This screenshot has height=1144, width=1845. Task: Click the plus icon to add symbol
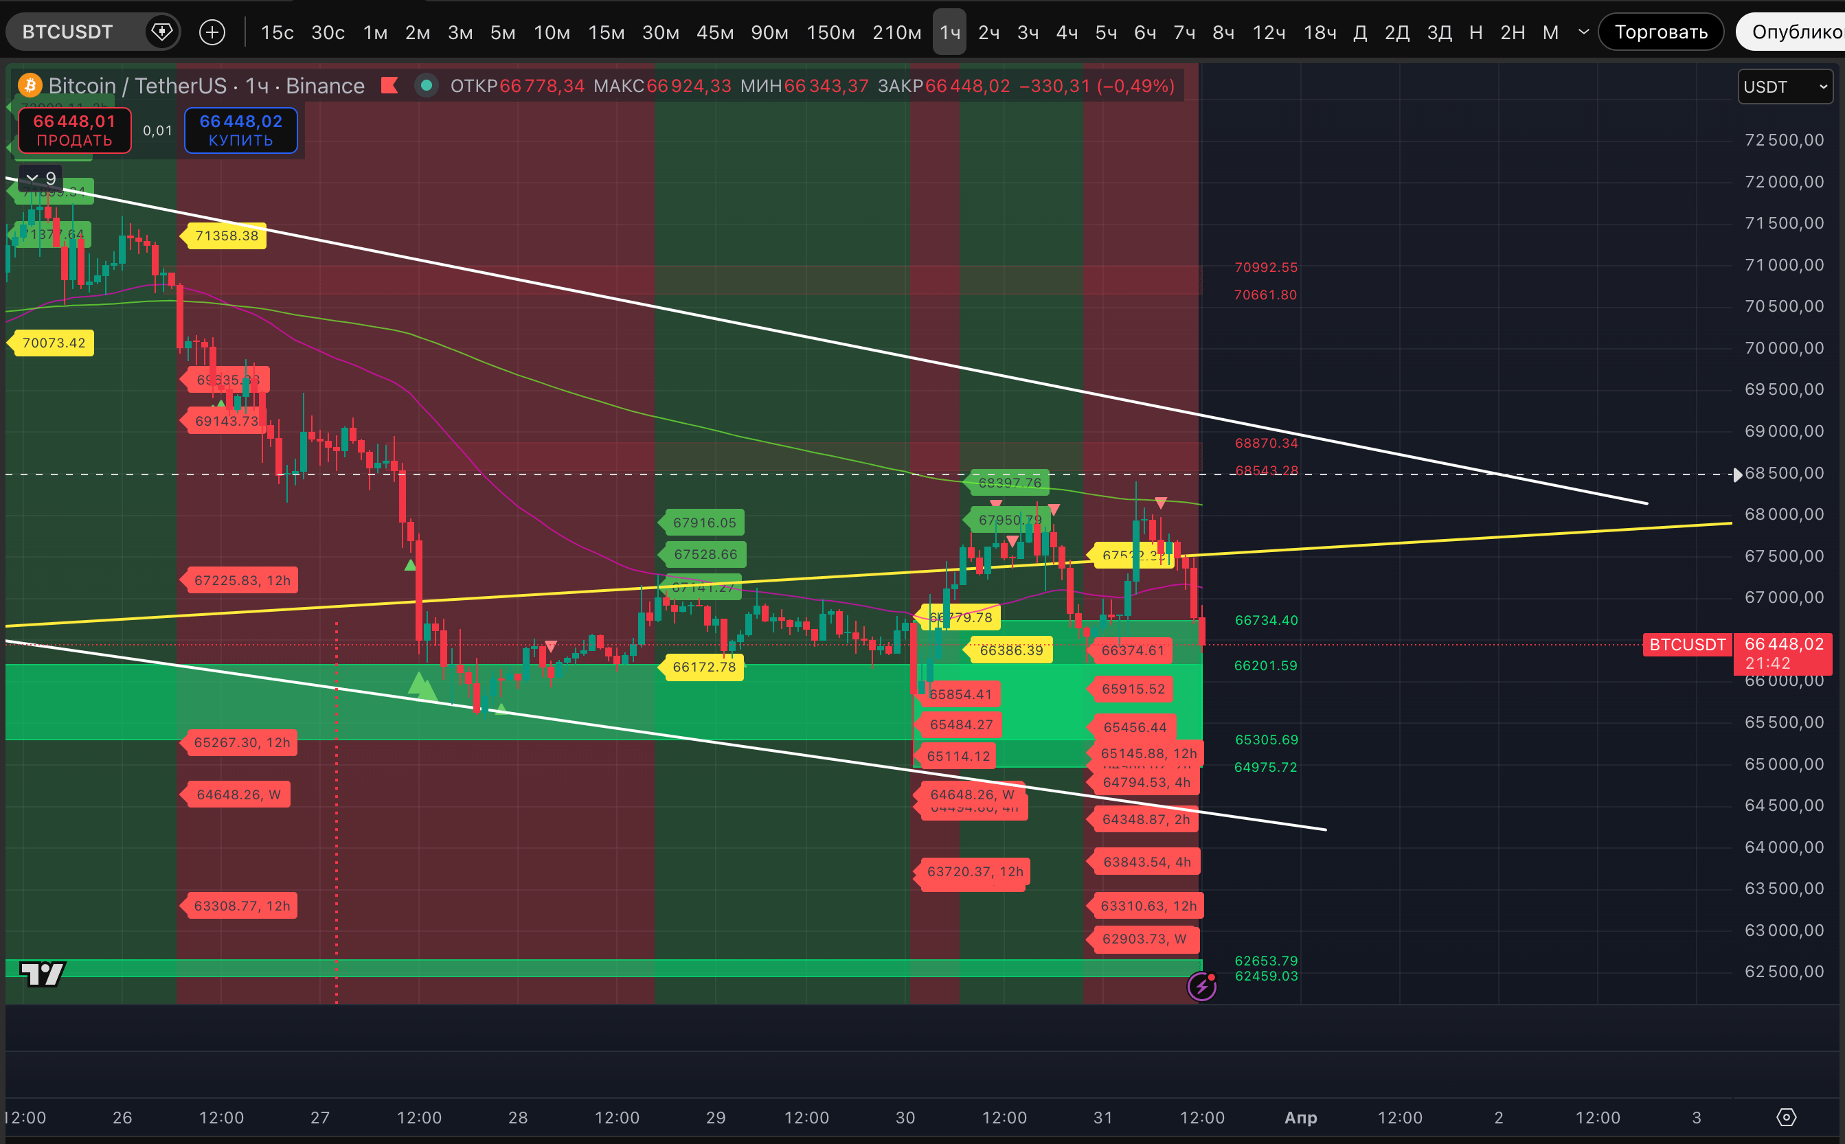pyautogui.click(x=212, y=32)
